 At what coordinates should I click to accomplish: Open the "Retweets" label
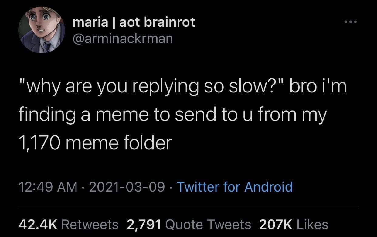point(90,225)
